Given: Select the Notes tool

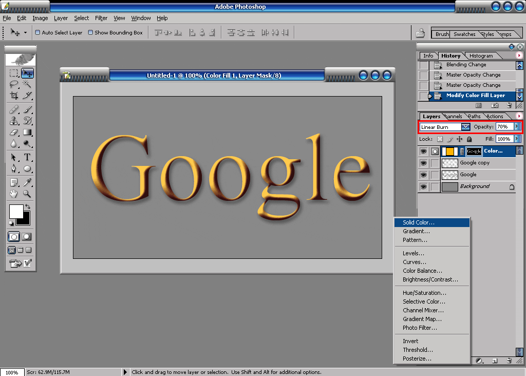Looking at the screenshot, I should (x=14, y=182).
